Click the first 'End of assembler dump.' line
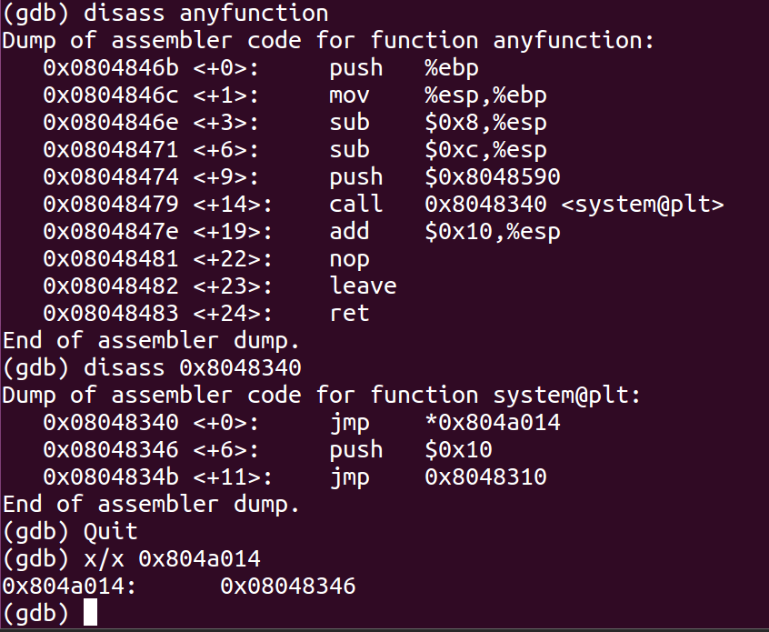This screenshot has width=769, height=632. 151,340
